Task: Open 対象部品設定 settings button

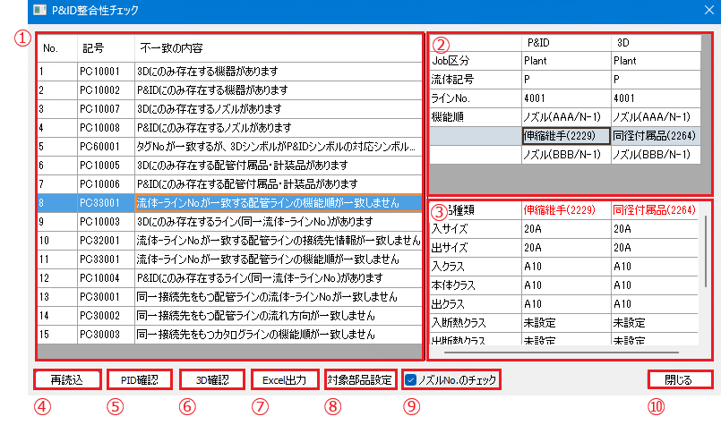Action: point(359,379)
